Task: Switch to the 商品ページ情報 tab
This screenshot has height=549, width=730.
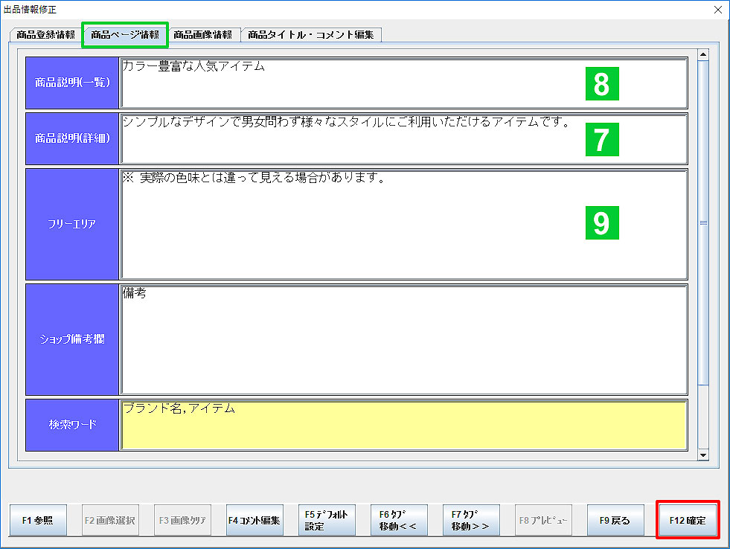Action: pyautogui.click(x=125, y=35)
